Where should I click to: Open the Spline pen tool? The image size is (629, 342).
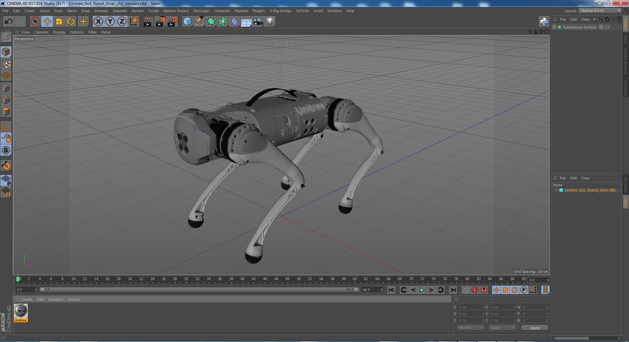point(199,22)
